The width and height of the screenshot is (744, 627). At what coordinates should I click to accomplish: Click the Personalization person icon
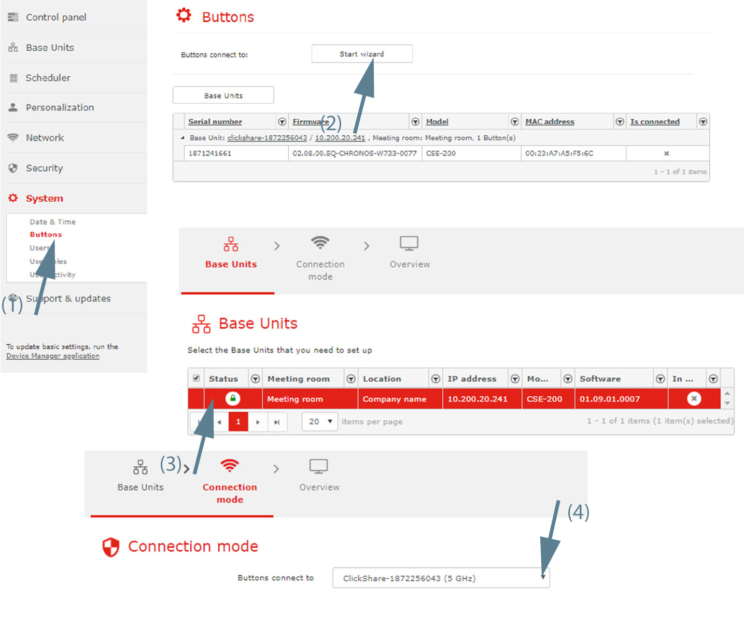pos(13,107)
